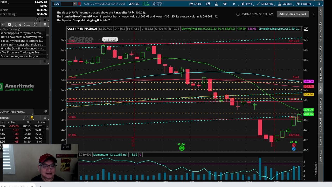Open Times And Sales side tab
This screenshot has width=332, height=187.
(321, 31)
